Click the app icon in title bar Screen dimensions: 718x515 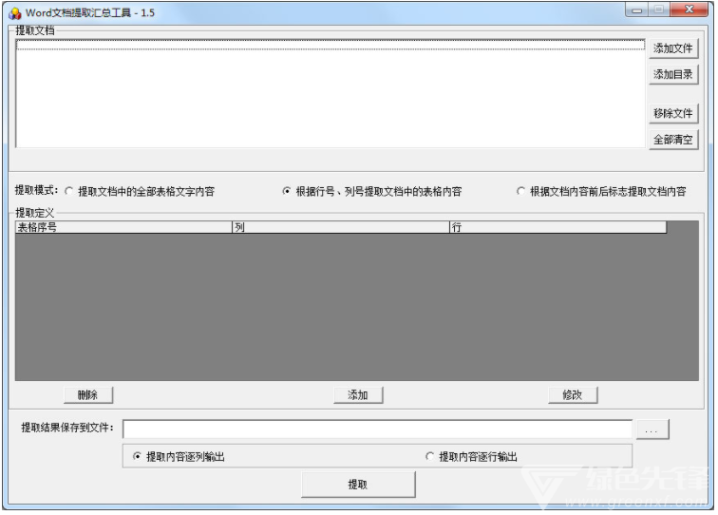pos(14,13)
